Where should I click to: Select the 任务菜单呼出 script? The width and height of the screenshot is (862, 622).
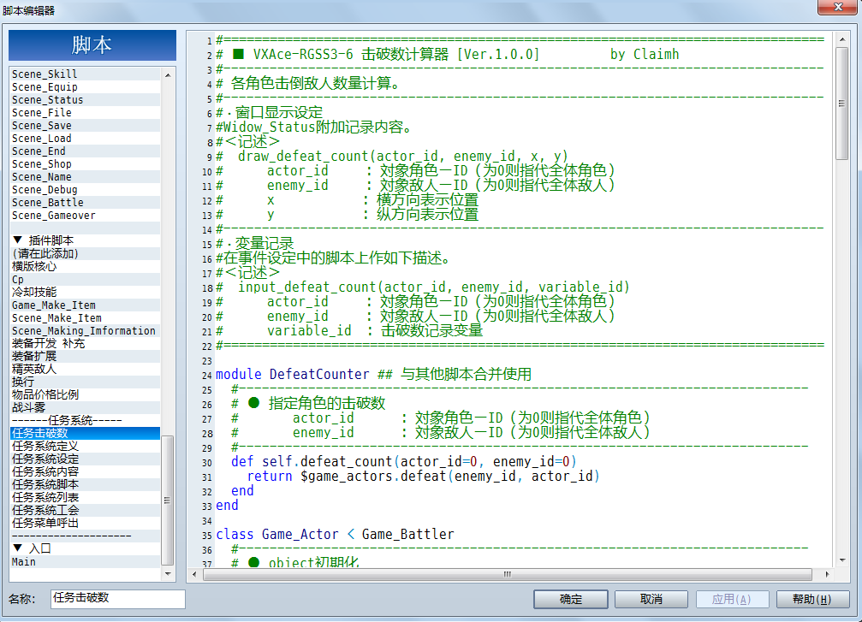click(x=86, y=523)
